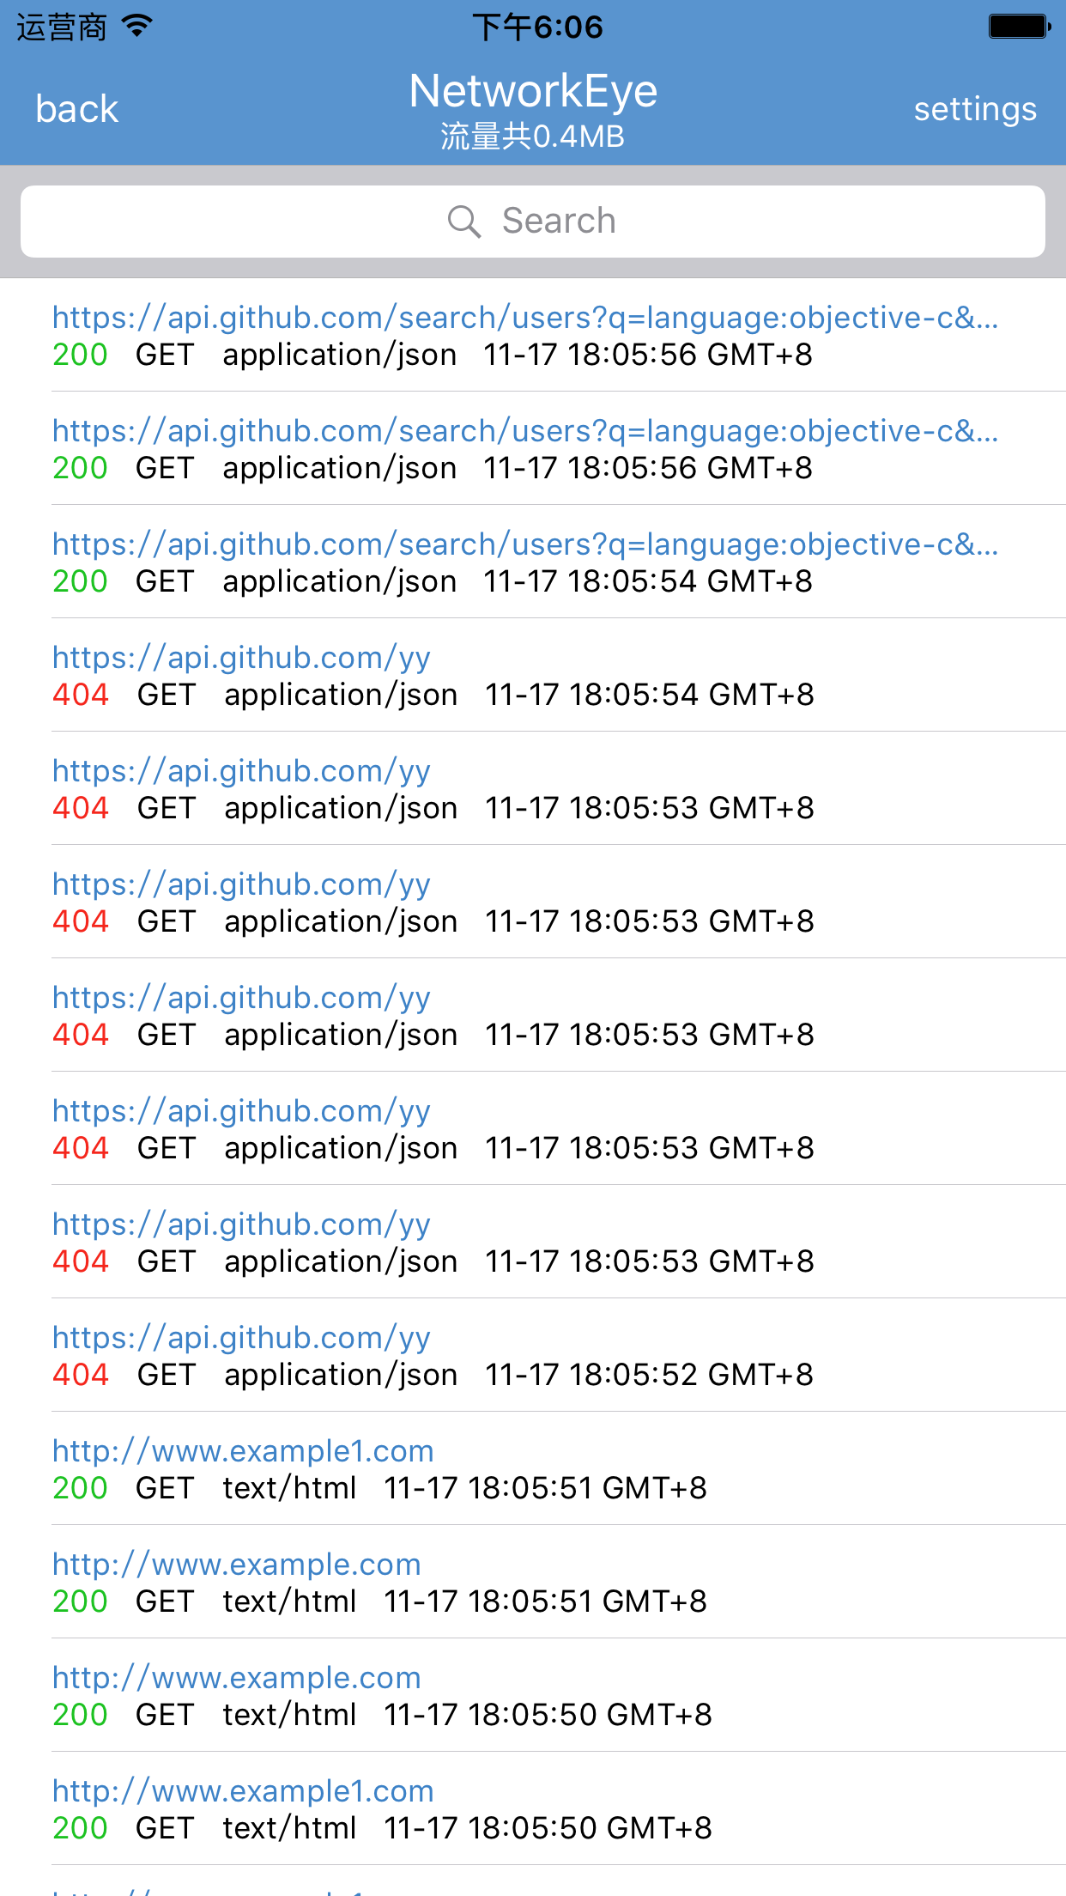This screenshot has width=1066, height=1896.
Task: Open settings from the navigation bar
Action: pyautogui.click(x=974, y=109)
